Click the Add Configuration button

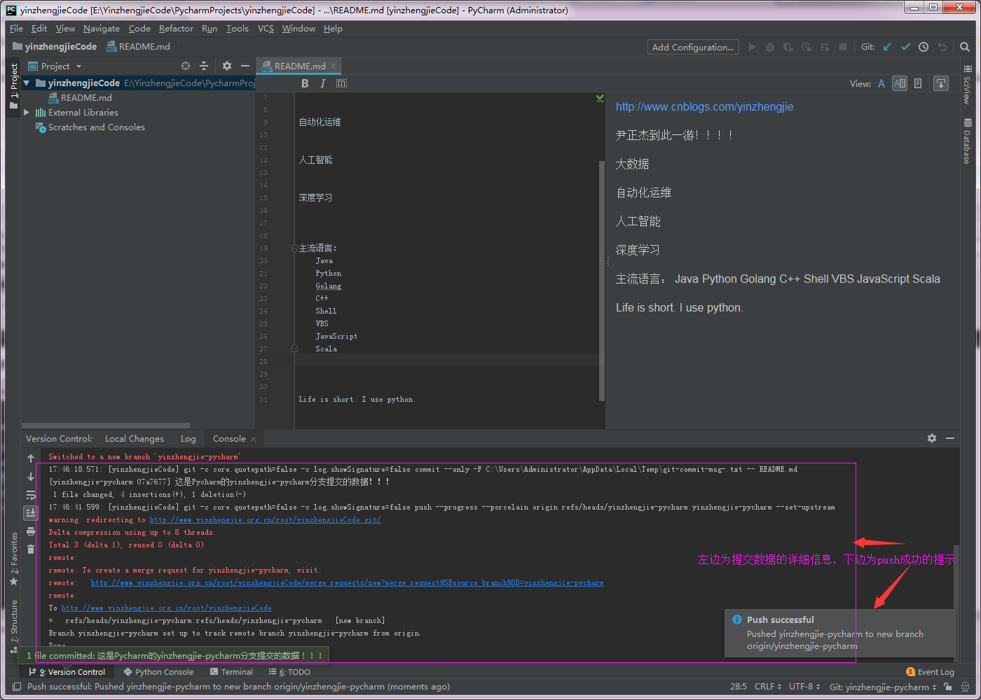(692, 47)
